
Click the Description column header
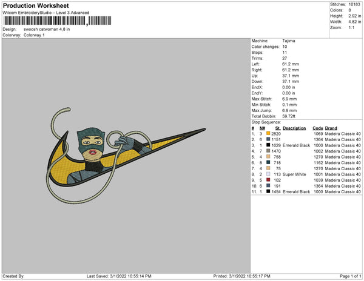[294, 128]
